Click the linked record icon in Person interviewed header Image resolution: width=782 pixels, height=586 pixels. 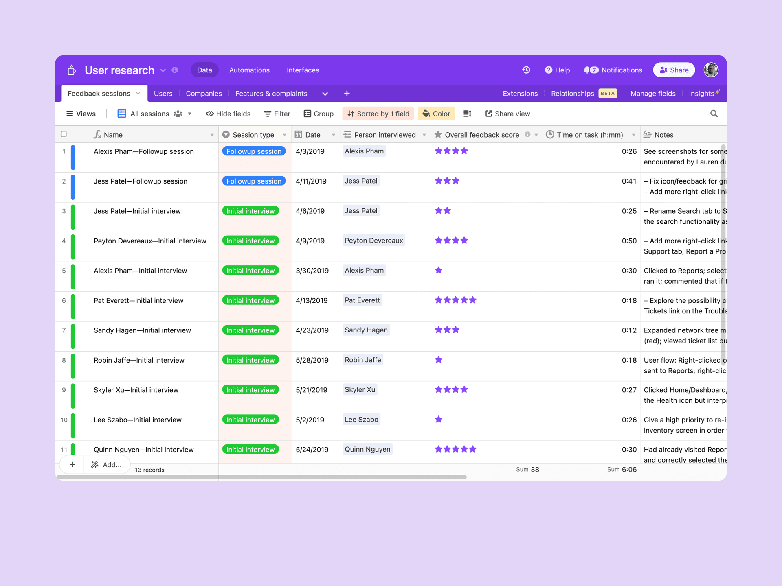pyautogui.click(x=347, y=134)
